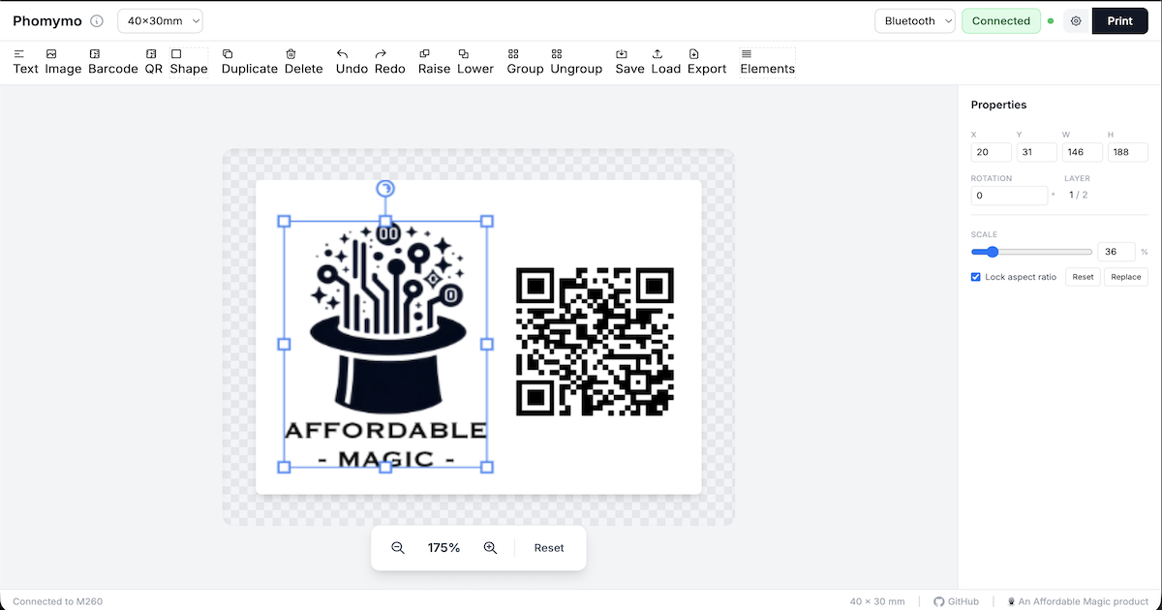Click the Replace image button
Screen dimensions: 1162x610
pyautogui.click(x=1126, y=277)
